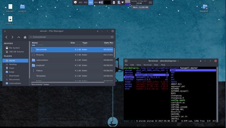Image resolution: width=226 pixels, height=128 pixels.
Task: Open the indirilec... desktop file
Action: click(x=10, y=8)
